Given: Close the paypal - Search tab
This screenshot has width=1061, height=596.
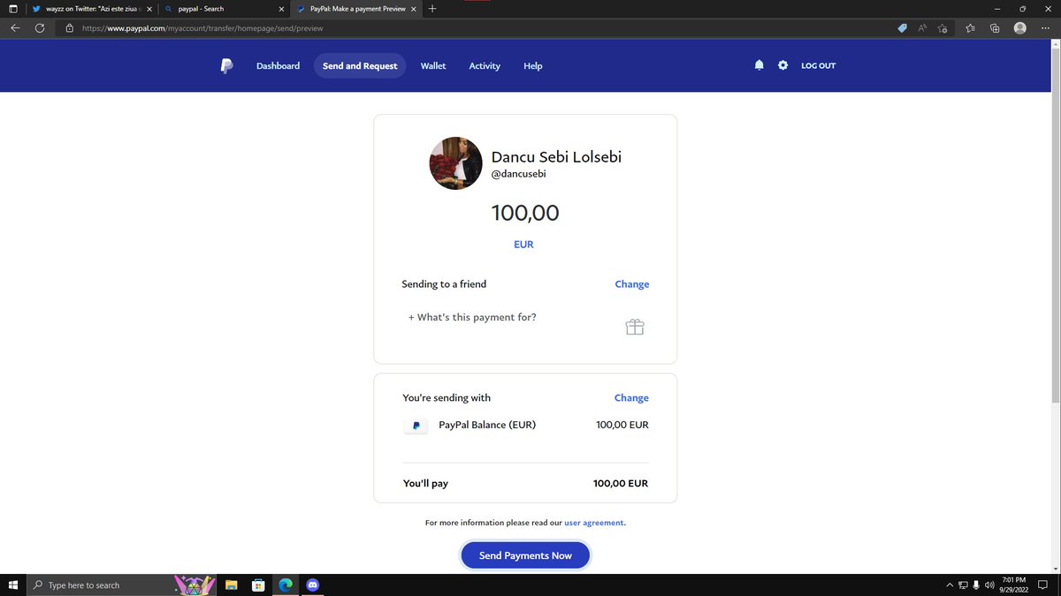Looking at the screenshot, I should coord(281,9).
